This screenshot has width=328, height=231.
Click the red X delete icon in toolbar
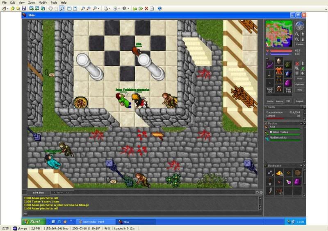pos(146,9)
